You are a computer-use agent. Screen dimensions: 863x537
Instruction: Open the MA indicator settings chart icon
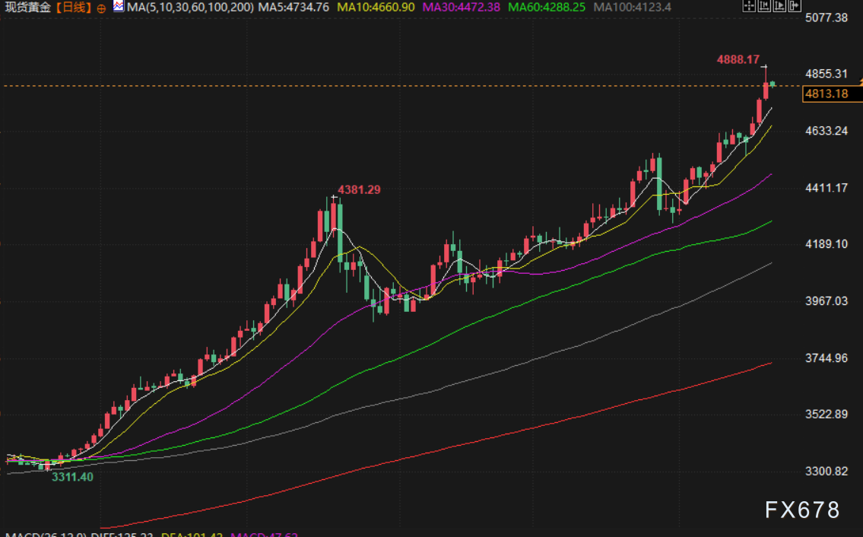pos(119,7)
